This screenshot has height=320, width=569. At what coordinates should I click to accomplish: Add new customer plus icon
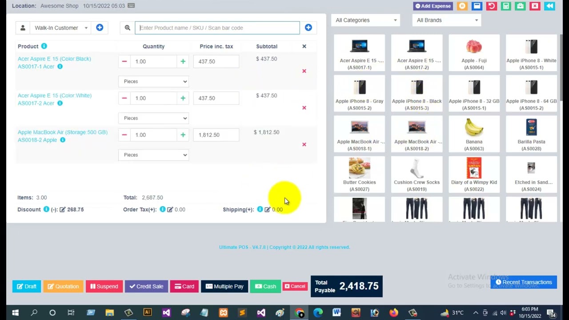[100, 28]
